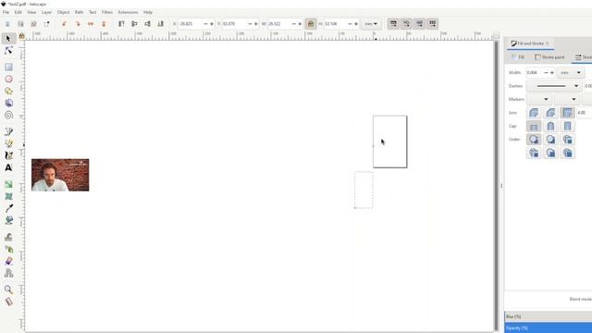The width and height of the screenshot is (592, 333).
Task: Select the Connector tool
Action: 8,273
